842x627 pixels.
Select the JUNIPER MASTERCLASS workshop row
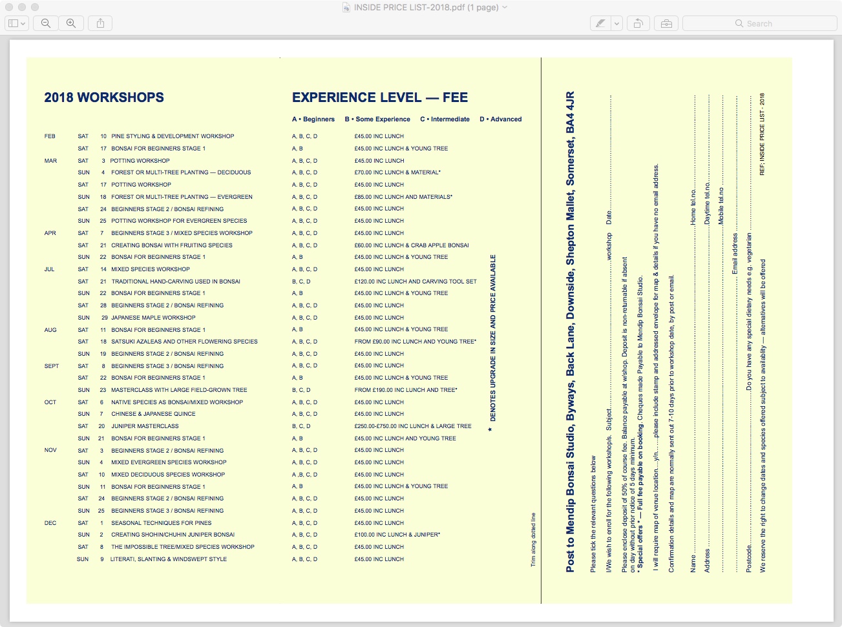click(x=145, y=426)
